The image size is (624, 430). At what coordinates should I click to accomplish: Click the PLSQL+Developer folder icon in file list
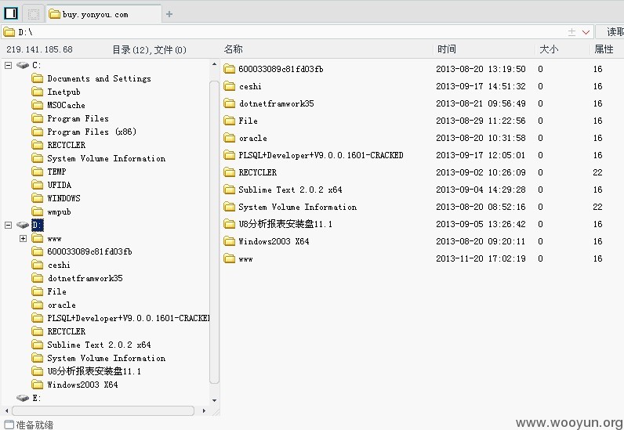pyautogui.click(x=229, y=155)
